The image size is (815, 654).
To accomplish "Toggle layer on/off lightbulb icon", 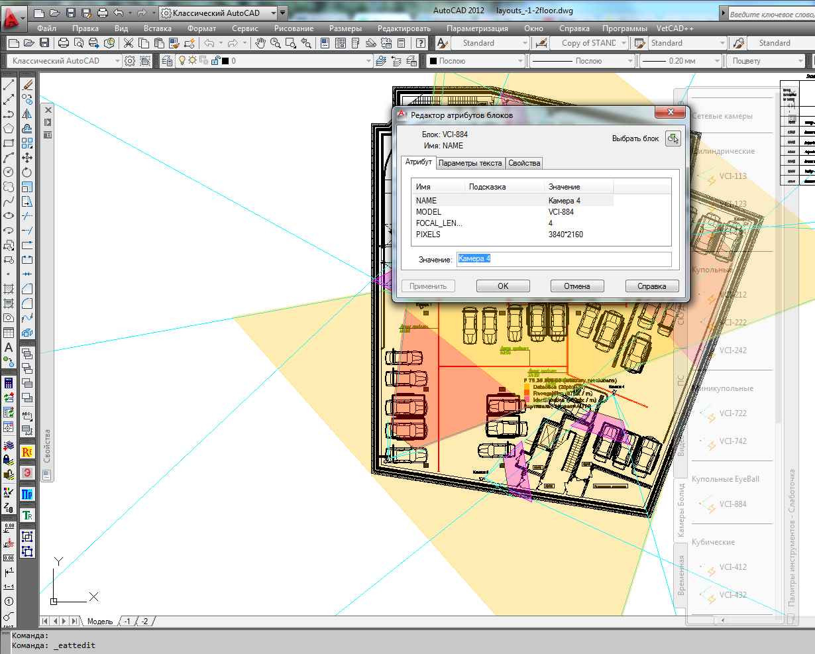I will coord(183,60).
